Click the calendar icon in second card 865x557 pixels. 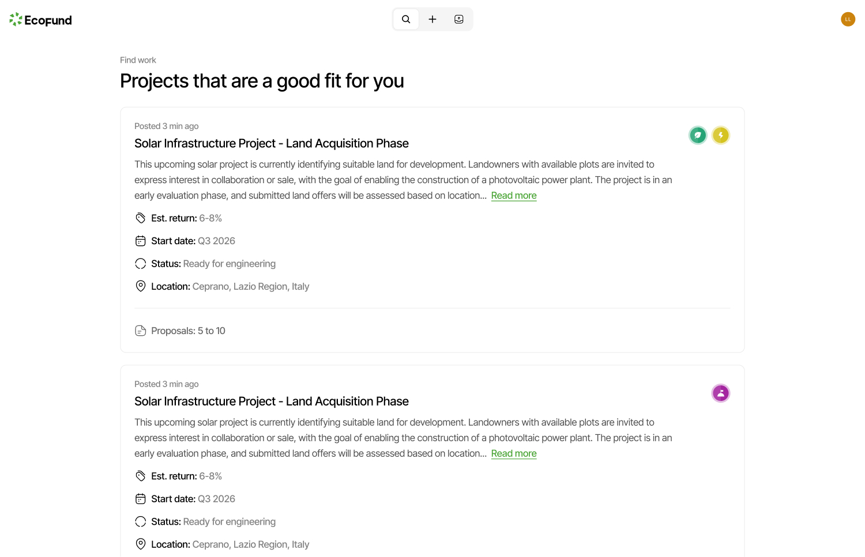(141, 499)
